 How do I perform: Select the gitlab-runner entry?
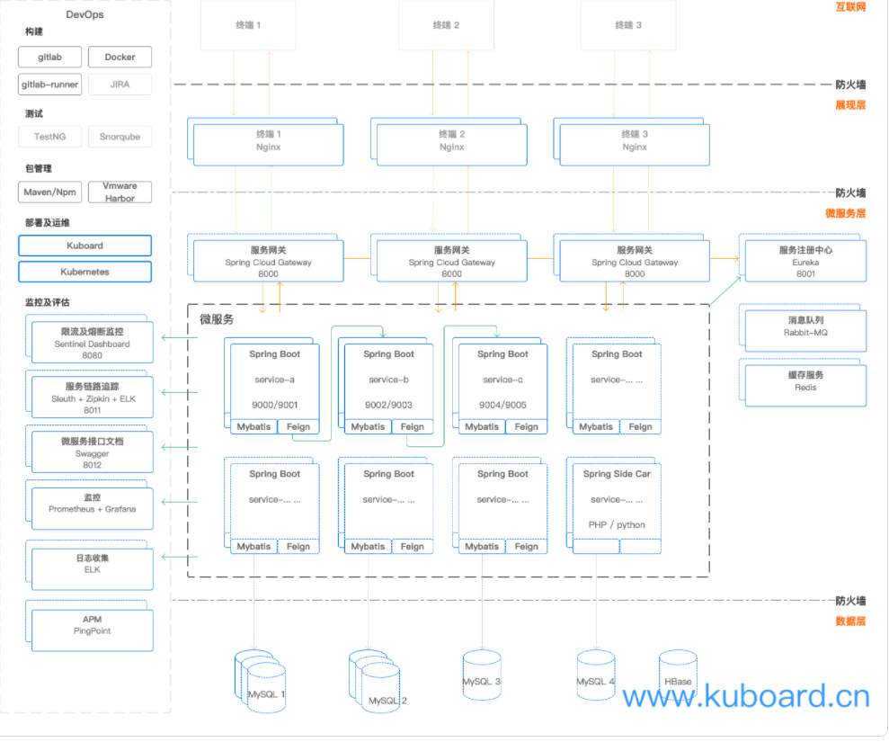point(49,85)
